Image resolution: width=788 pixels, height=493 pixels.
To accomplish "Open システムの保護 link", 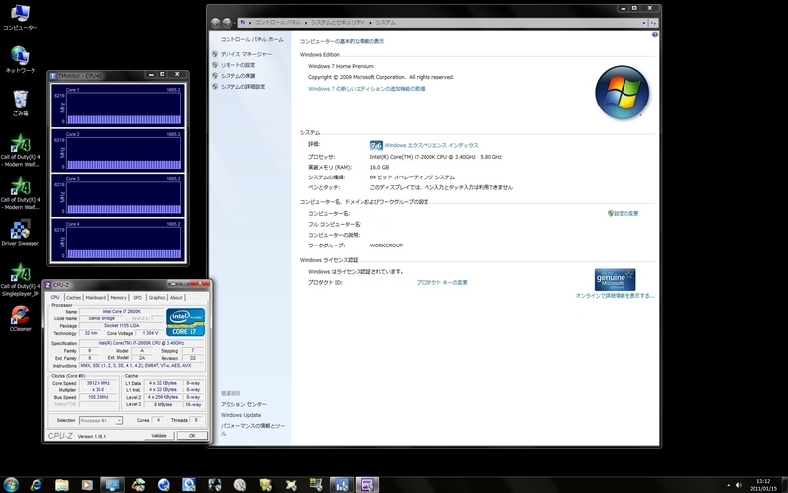I will pyautogui.click(x=237, y=76).
